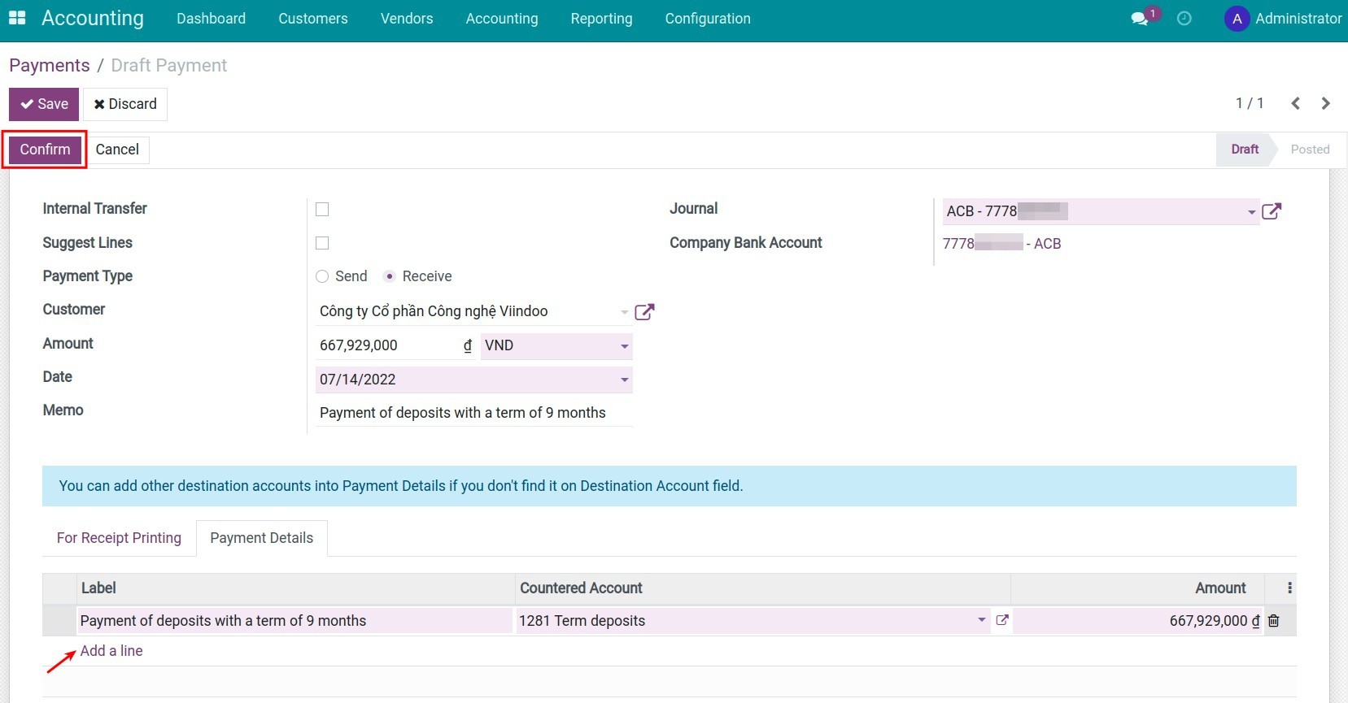
Task: Sort by Countered Account column header
Action: (763, 588)
